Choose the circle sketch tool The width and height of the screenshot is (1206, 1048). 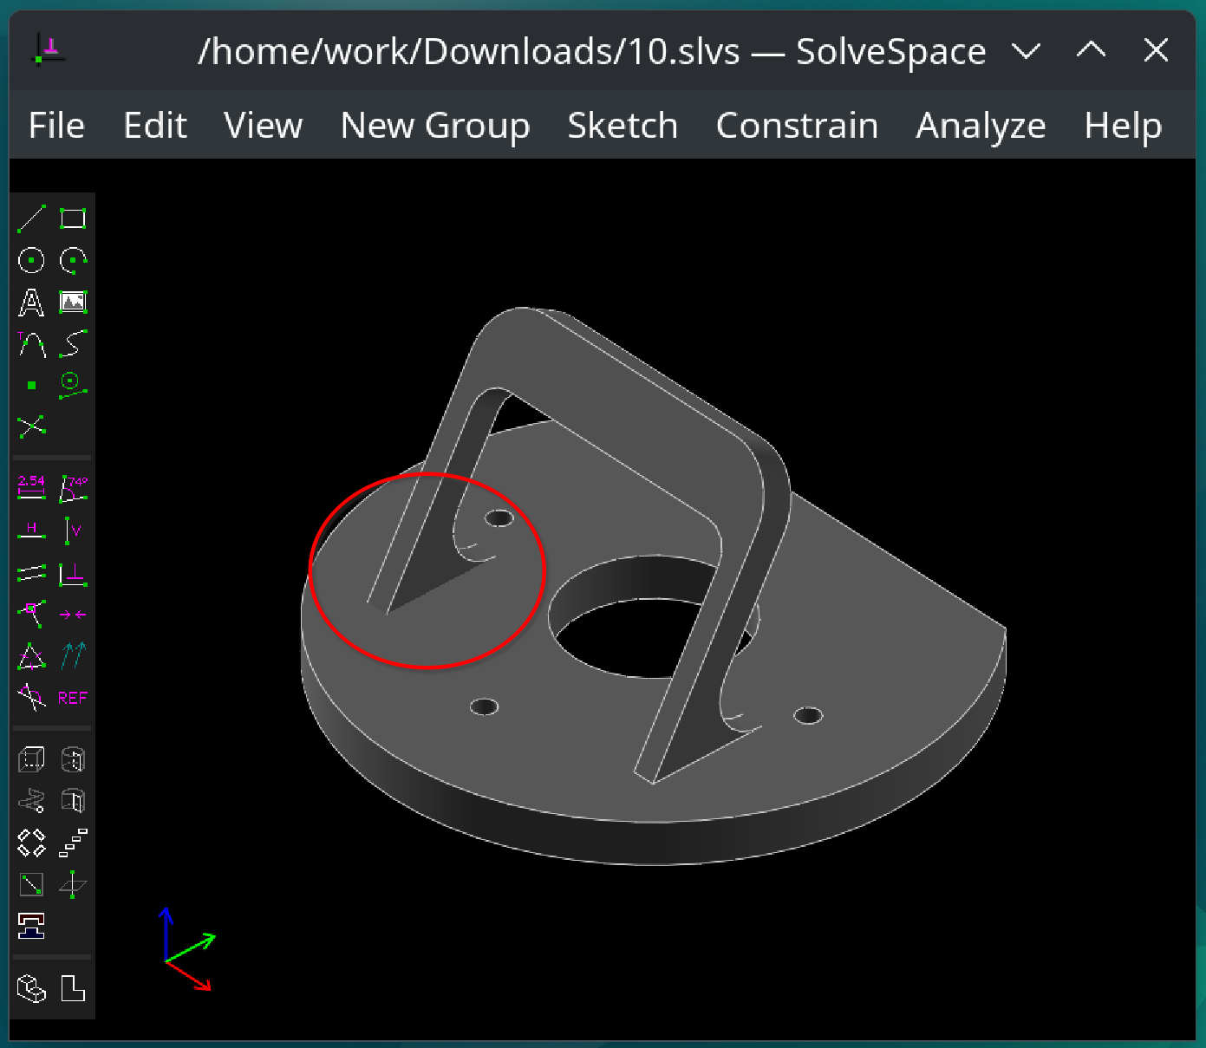31,260
